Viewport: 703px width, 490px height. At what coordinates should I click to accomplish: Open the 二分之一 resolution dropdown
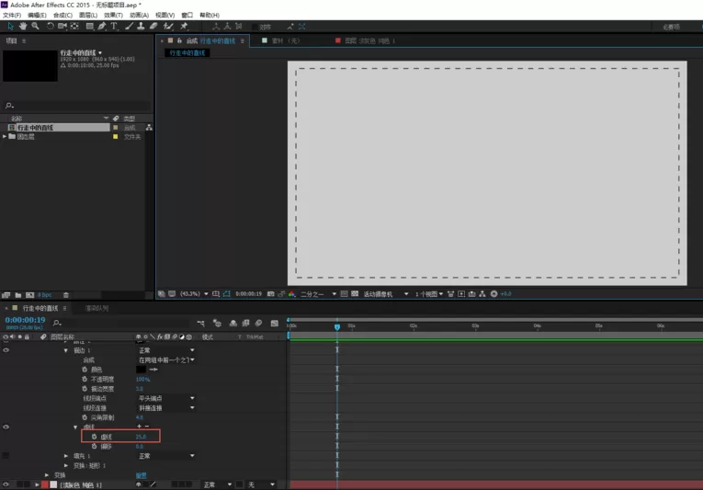(x=318, y=294)
